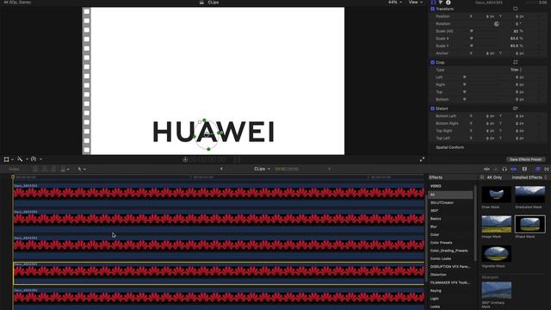Show the Effects browser icon
Image resolution: width=551 pixels, height=310 pixels.
tap(538, 169)
